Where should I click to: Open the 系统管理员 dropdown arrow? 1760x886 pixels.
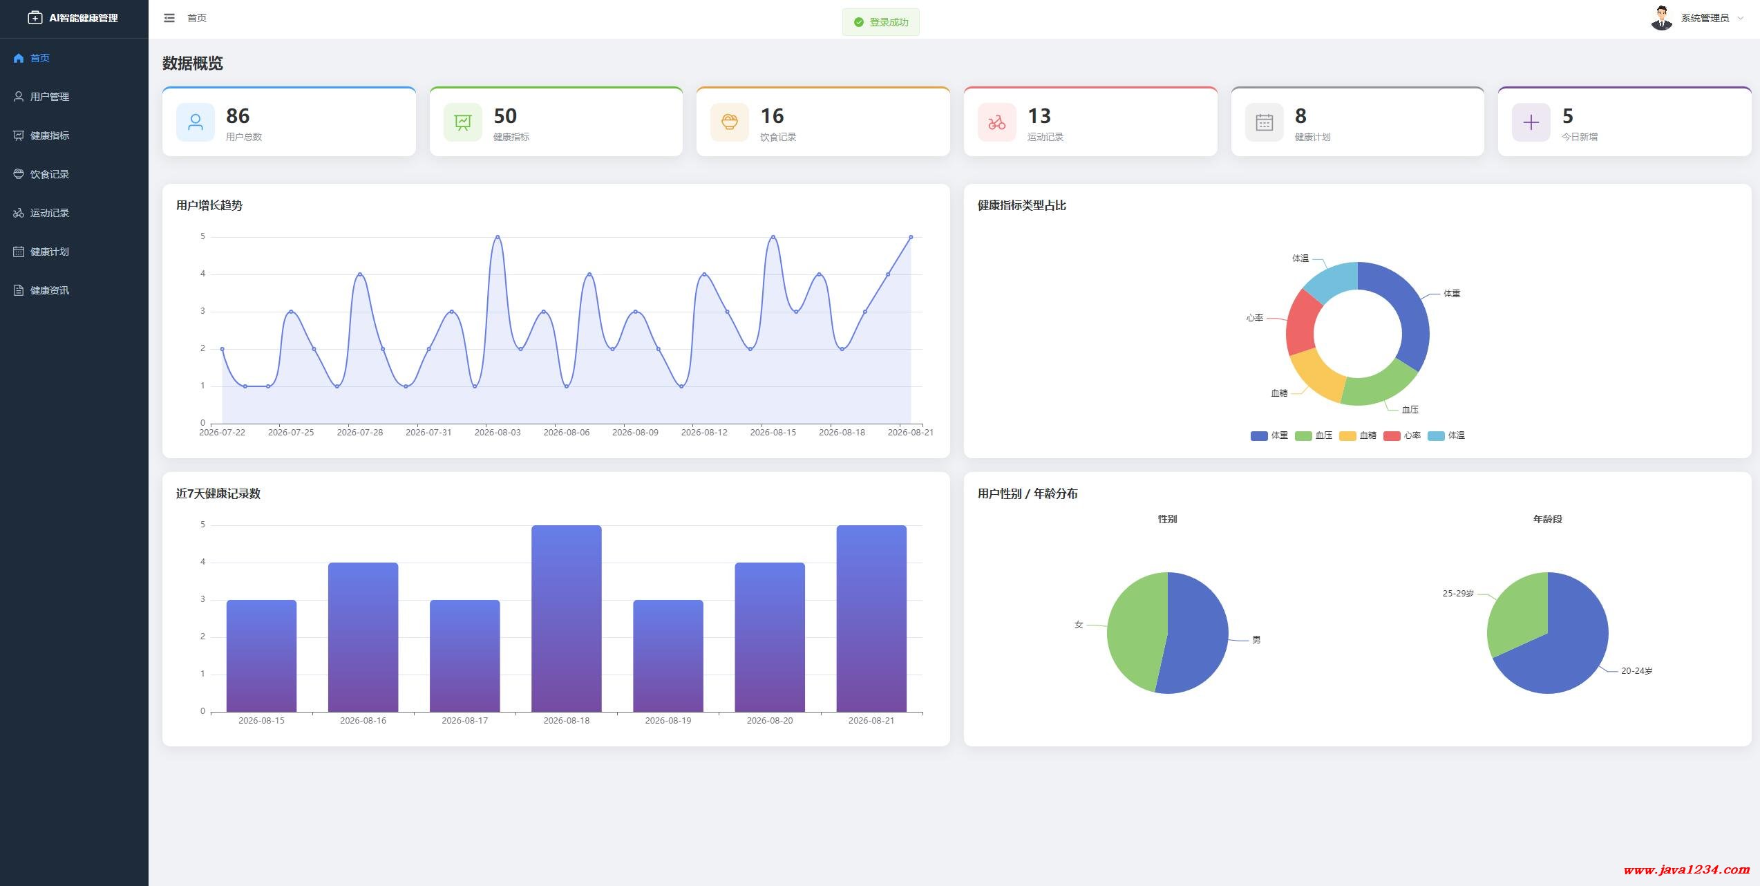pyautogui.click(x=1741, y=19)
